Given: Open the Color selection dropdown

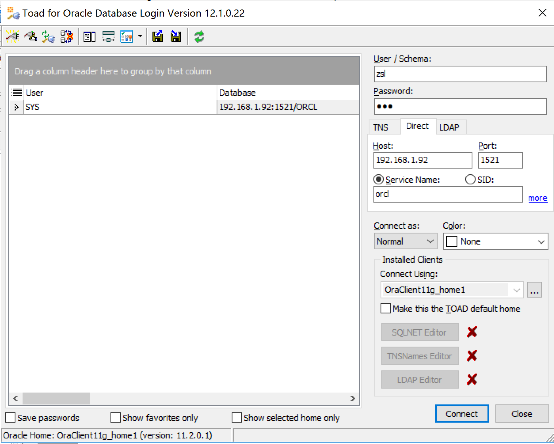Looking at the screenshot, I should coord(495,242).
